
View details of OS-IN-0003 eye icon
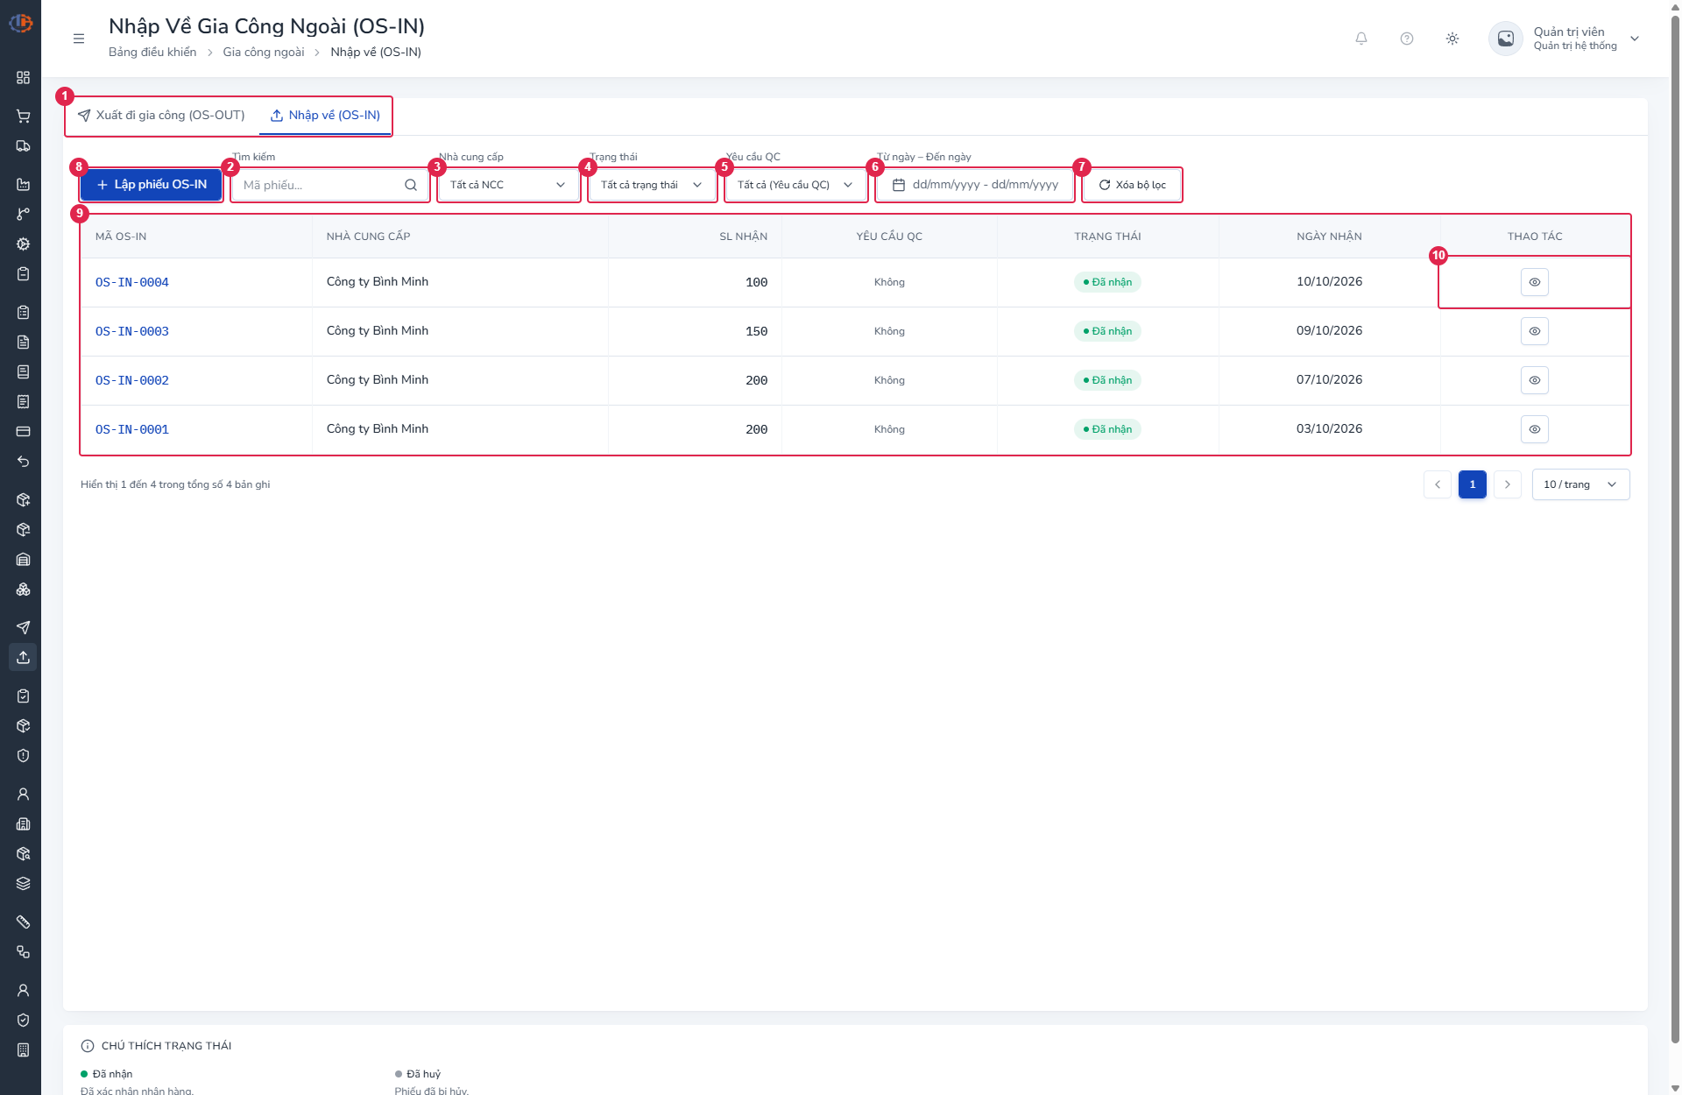tap(1535, 331)
